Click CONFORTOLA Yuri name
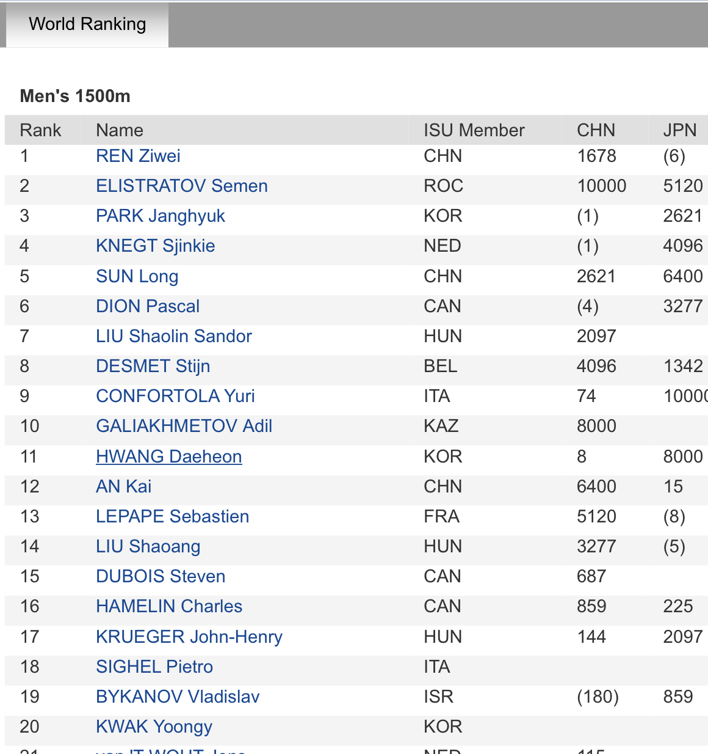708x754 pixels. pyautogui.click(x=175, y=396)
